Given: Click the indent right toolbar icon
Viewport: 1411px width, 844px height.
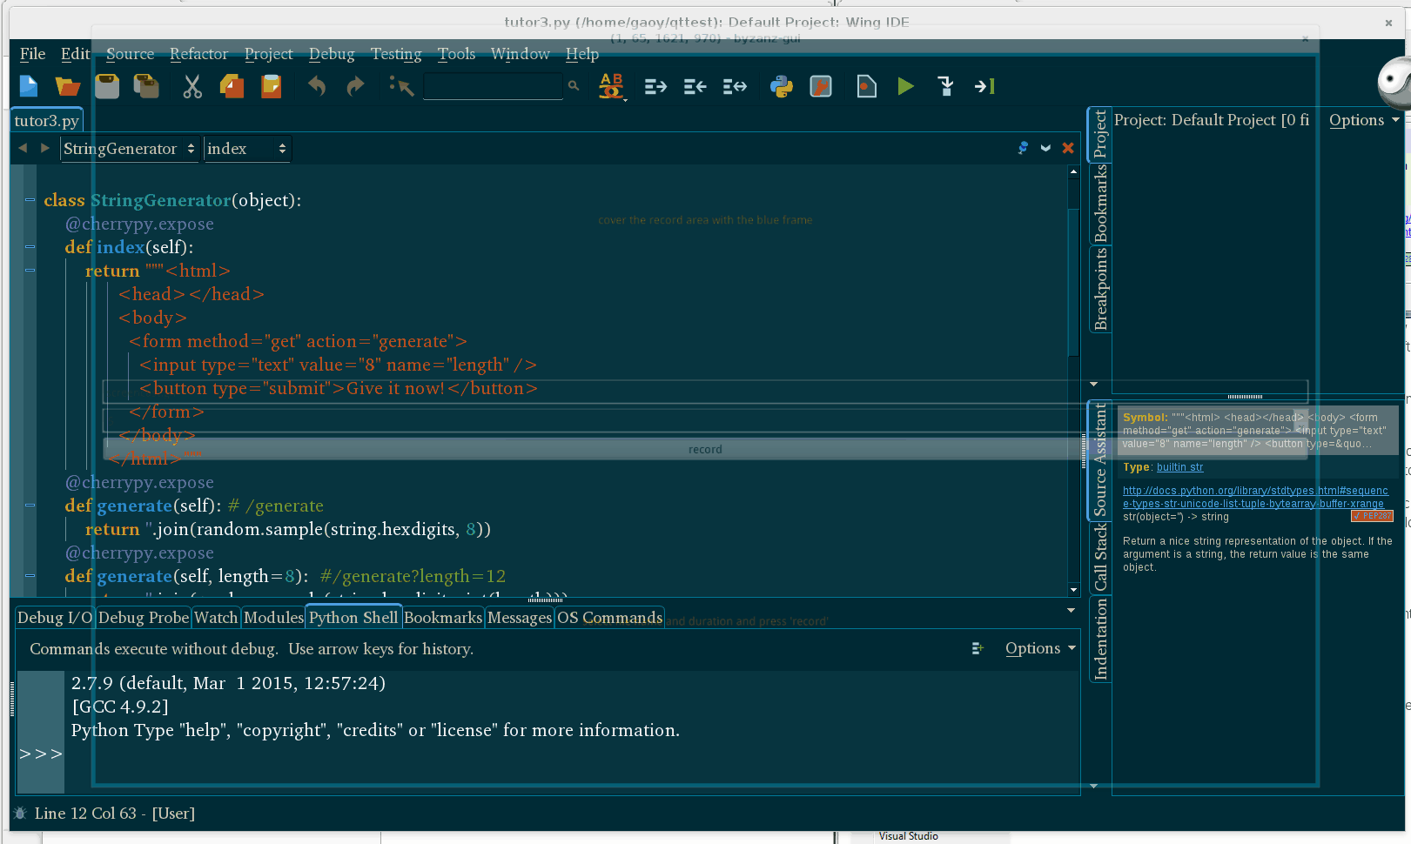Looking at the screenshot, I should [655, 86].
